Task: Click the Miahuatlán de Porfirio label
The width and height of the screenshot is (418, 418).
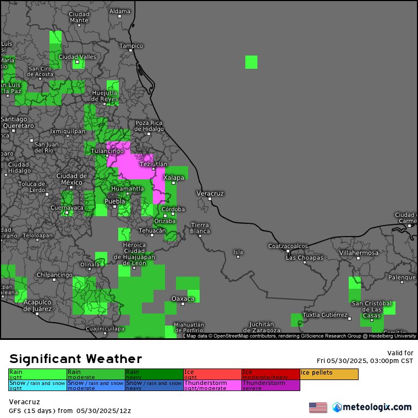Action: pyautogui.click(x=189, y=327)
